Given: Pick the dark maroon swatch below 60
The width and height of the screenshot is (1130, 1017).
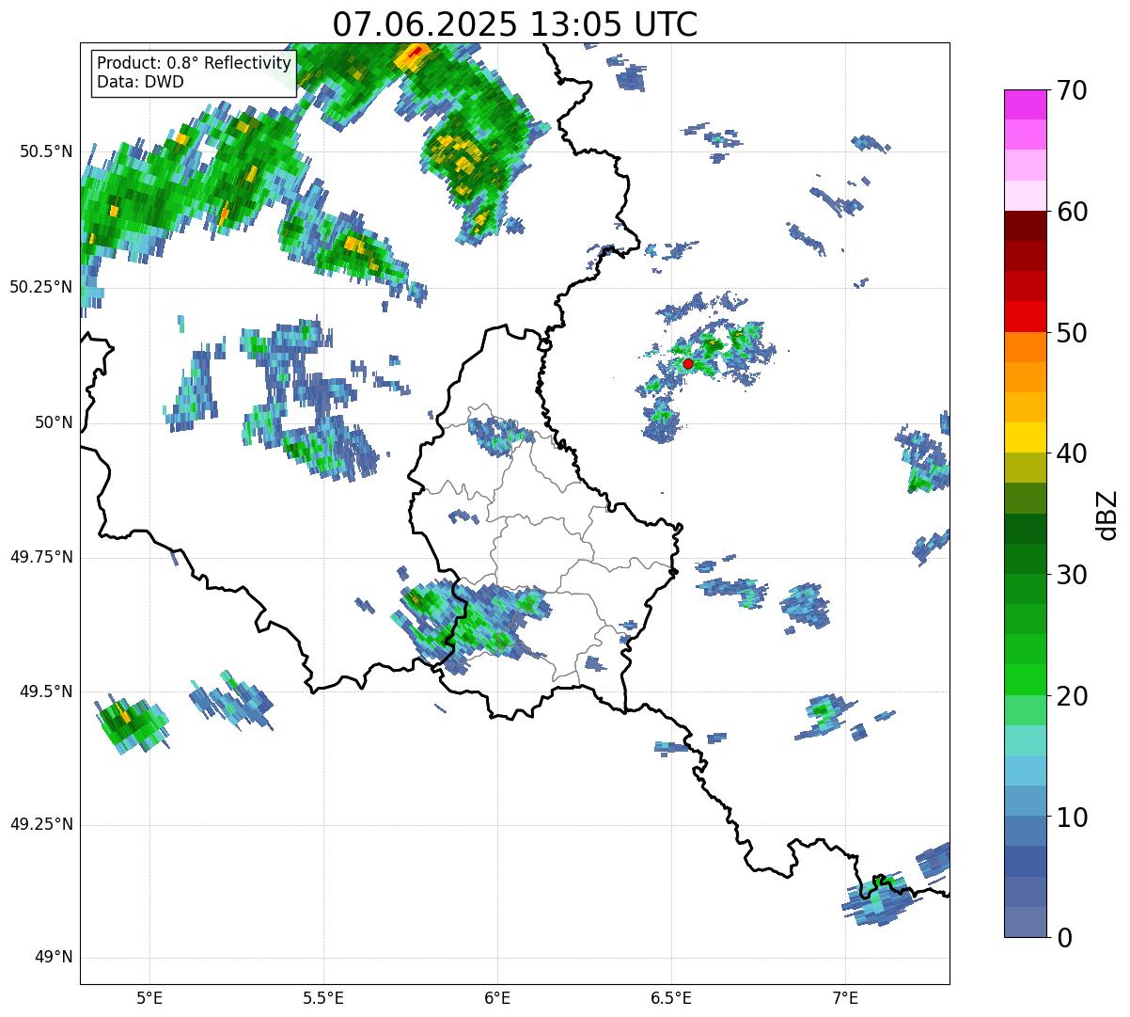Looking at the screenshot, I should pos(1026,226).
